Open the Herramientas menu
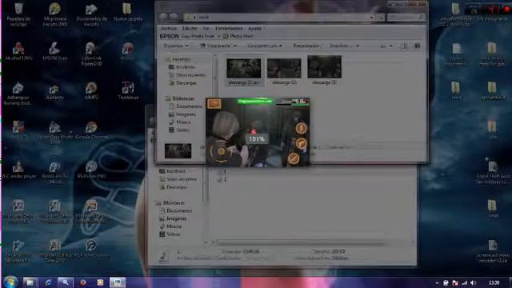This screenshot has width=512, height=288. (229, 29)
